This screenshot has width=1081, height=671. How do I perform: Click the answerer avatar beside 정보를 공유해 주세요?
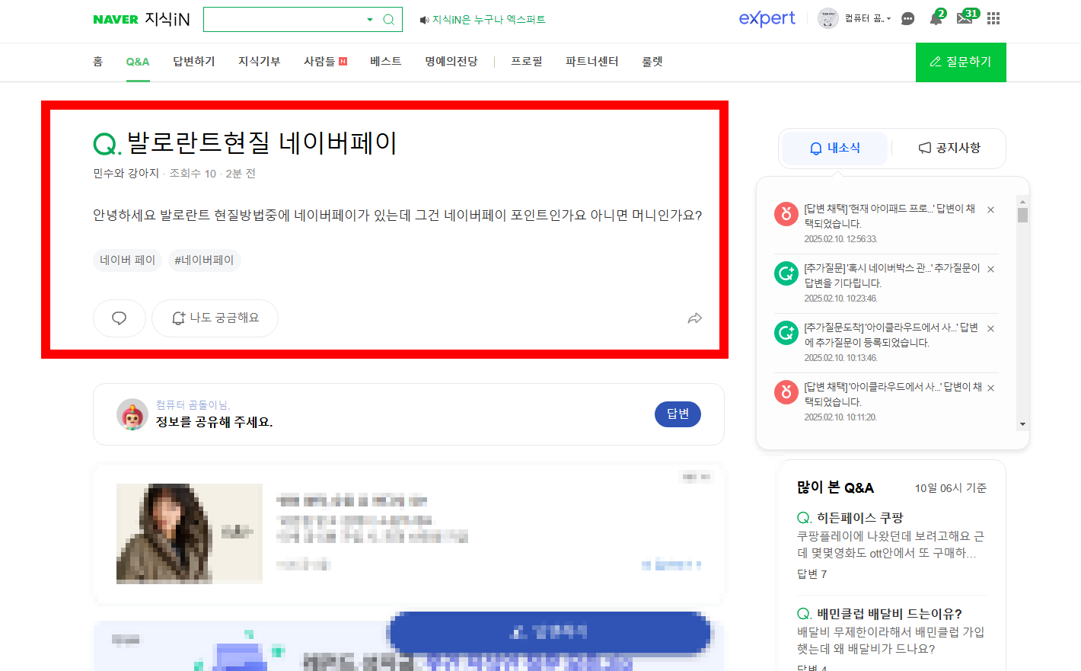tap(132, 414)
